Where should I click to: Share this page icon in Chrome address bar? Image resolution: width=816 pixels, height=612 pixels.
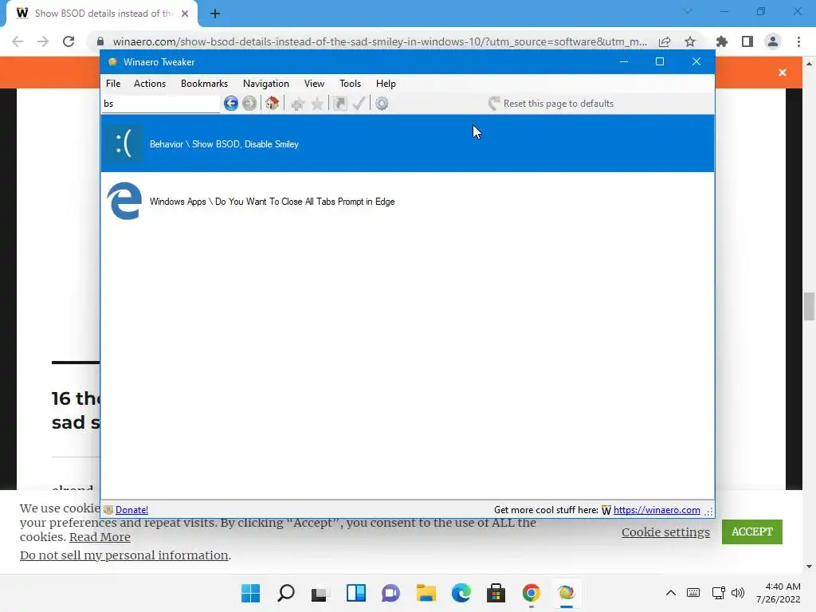665,41
